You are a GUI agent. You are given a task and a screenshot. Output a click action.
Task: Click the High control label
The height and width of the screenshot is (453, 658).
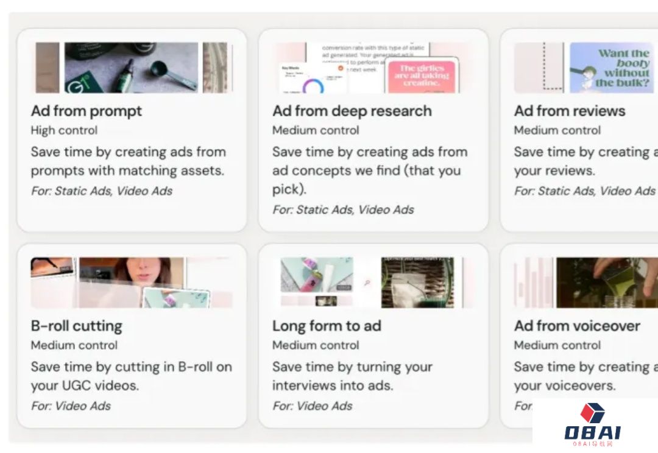click(64, 130)
